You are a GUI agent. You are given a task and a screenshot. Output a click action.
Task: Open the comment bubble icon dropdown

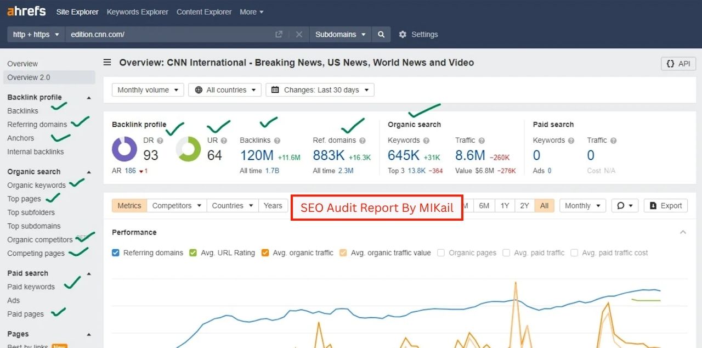tap(624, 206)
